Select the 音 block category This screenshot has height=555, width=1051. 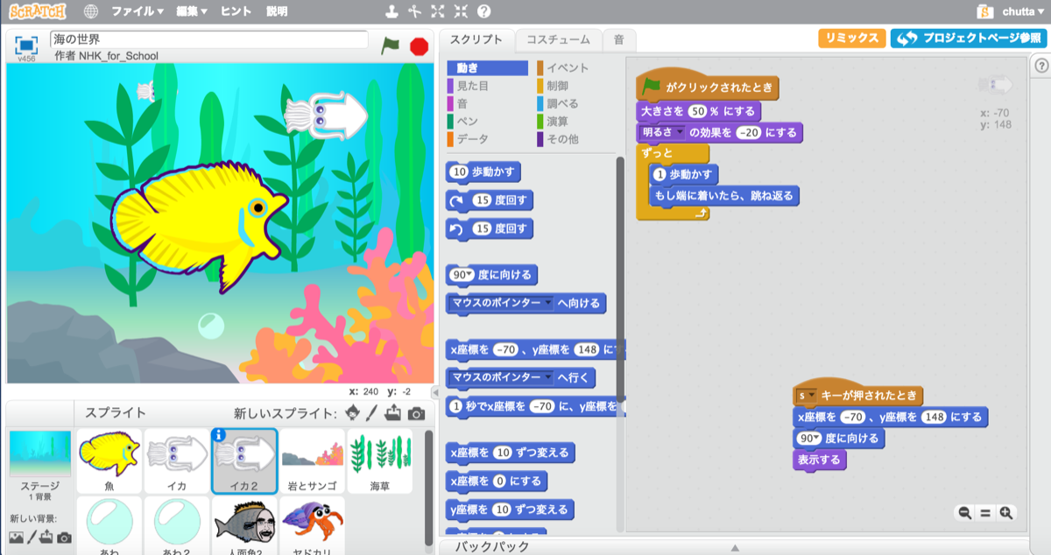(487, 103)
